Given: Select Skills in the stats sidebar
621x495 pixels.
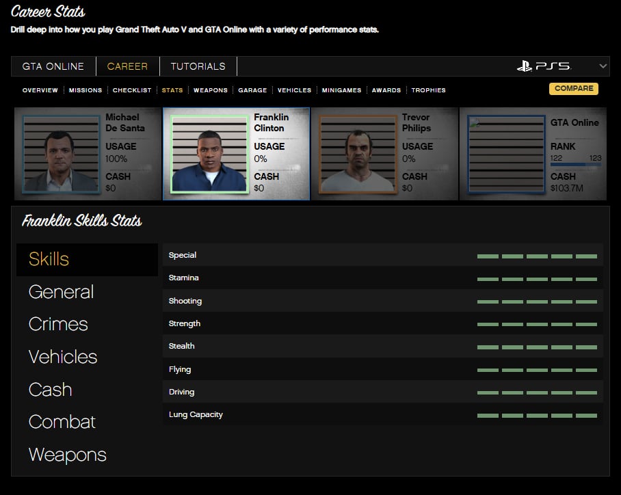Looking at the screenshot, I should pyautogui.click(x=87, y=259).
